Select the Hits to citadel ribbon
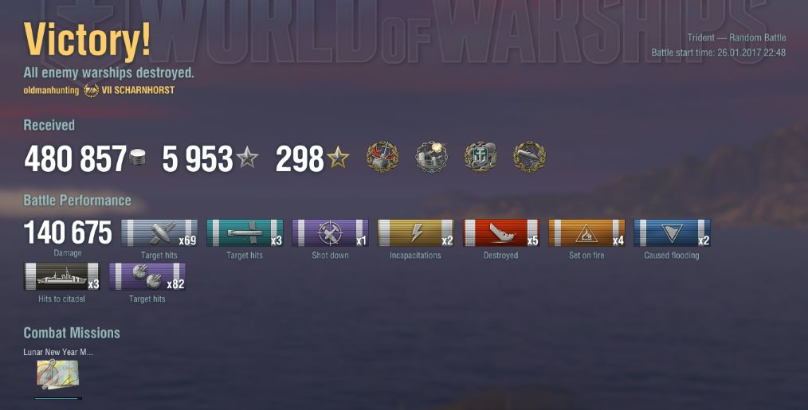 (62, 276)
